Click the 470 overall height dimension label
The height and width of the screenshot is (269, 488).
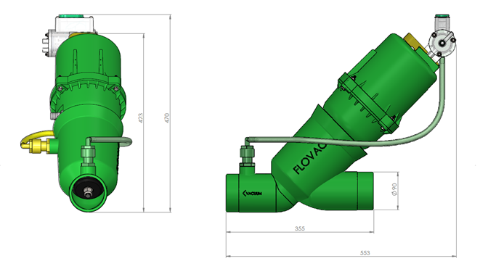[x=167, y=118]
